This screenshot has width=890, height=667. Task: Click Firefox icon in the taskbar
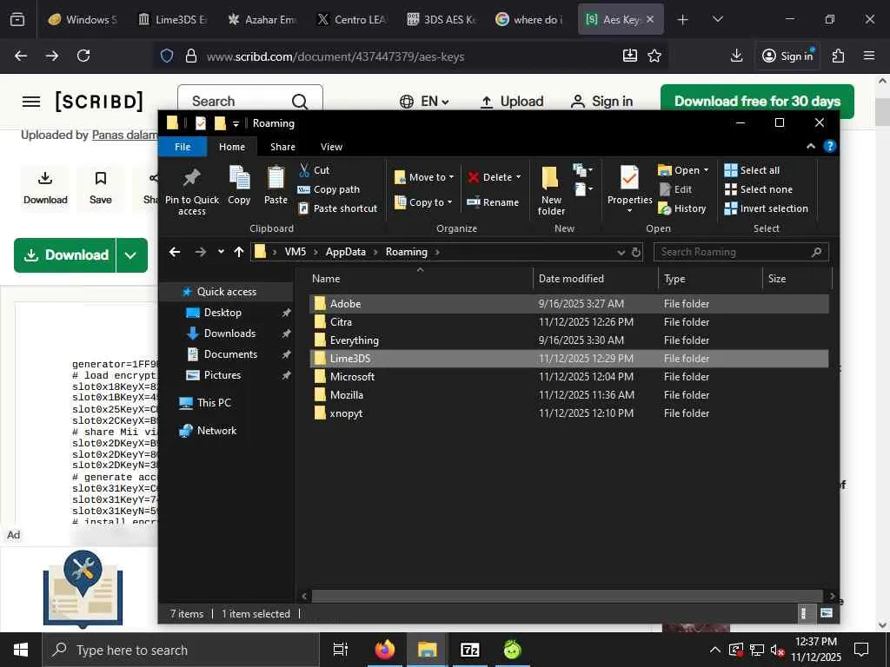[384, 650]
